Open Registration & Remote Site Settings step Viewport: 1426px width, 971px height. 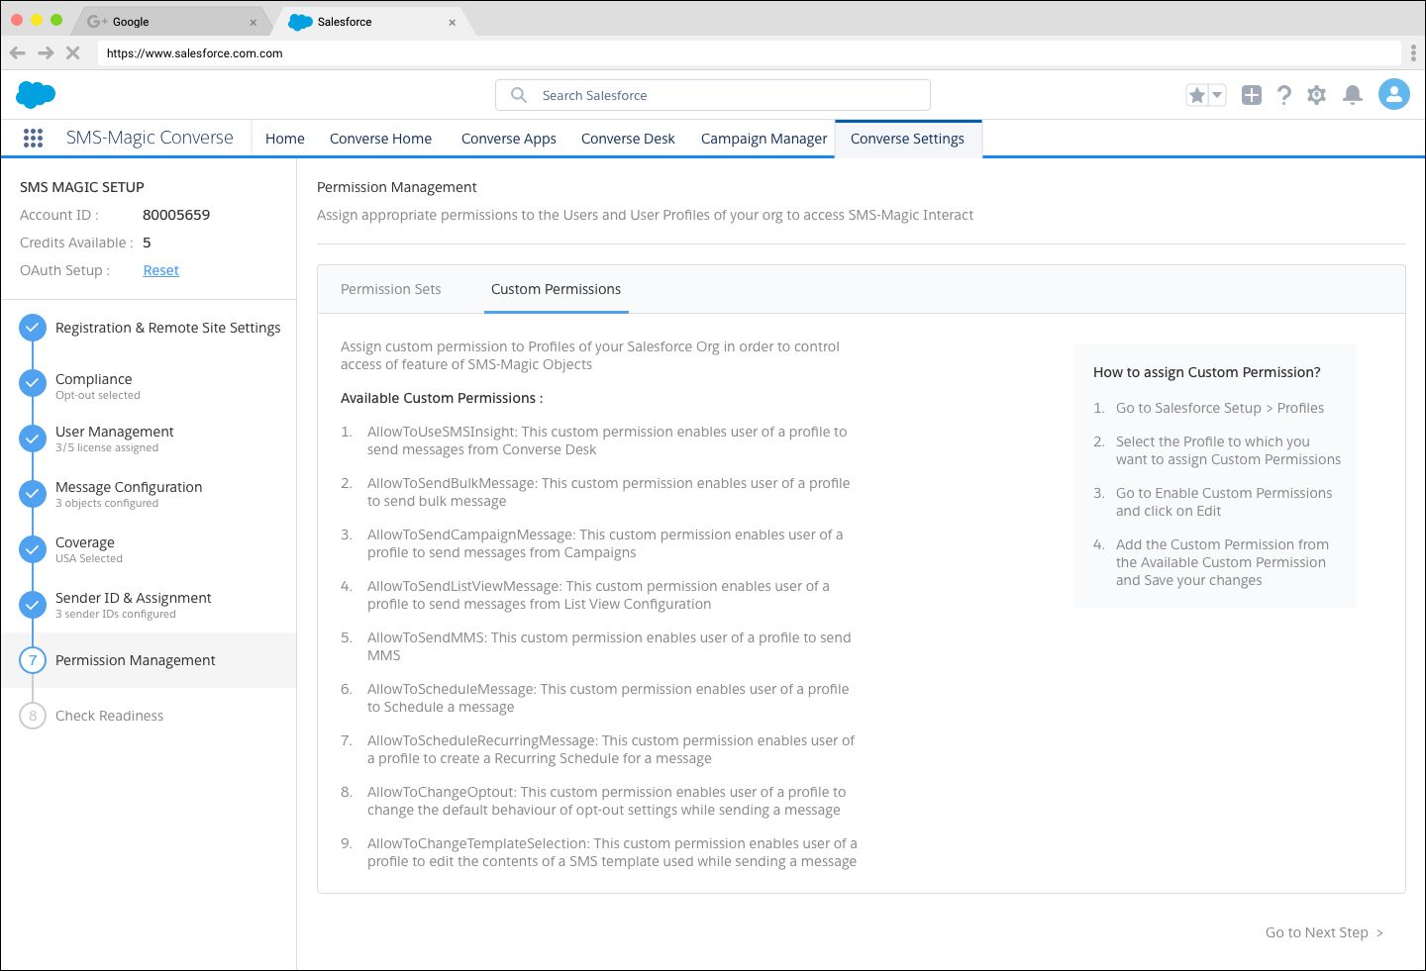point(167,328)
